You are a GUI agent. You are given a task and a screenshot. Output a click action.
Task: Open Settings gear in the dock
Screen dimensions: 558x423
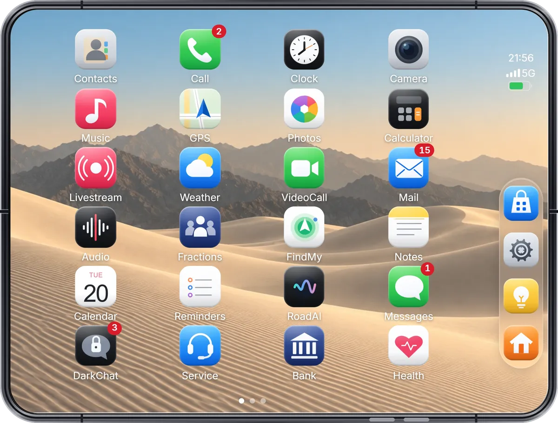click(x=521, y=250)
